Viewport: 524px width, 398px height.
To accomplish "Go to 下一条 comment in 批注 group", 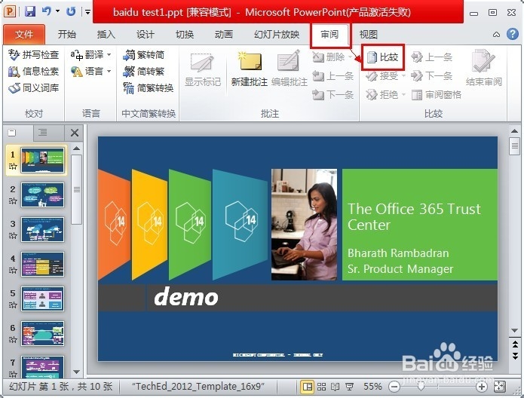I will (332, 94).
